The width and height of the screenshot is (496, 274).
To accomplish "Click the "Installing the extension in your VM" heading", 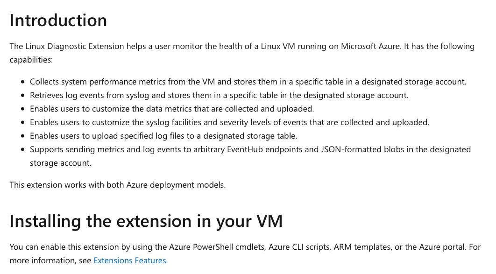I will coord(146,221).
